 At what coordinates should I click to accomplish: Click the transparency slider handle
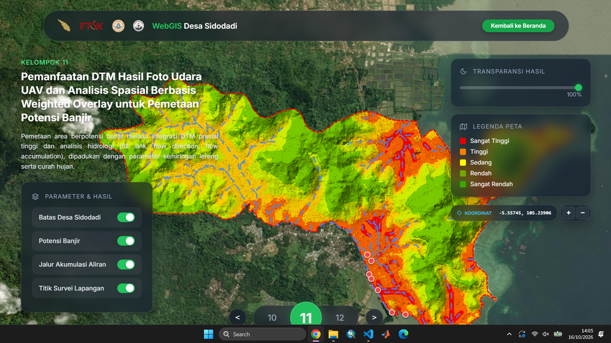point(578,88)
